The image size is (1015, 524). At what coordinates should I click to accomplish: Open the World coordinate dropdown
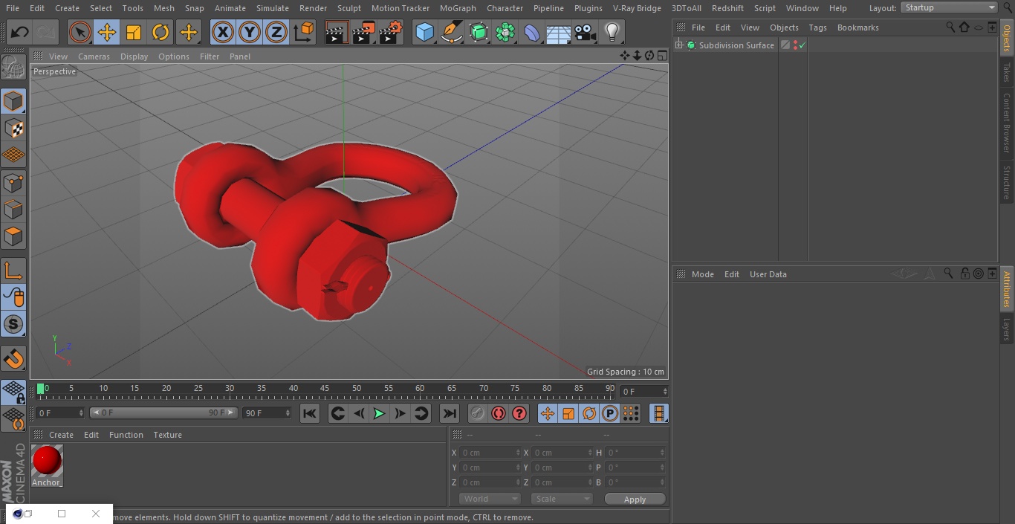[489, 499]
